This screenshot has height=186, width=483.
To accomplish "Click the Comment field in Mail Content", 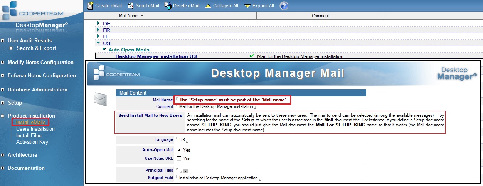I will pos(270,107).
